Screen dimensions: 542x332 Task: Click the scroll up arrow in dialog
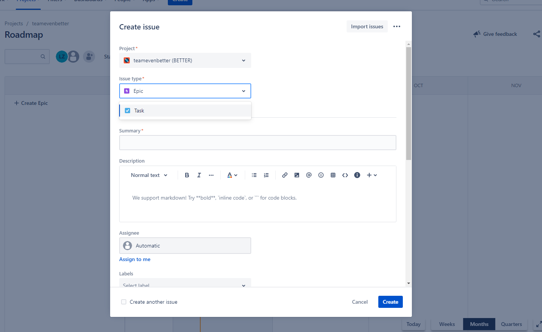(x=408, y=44)
